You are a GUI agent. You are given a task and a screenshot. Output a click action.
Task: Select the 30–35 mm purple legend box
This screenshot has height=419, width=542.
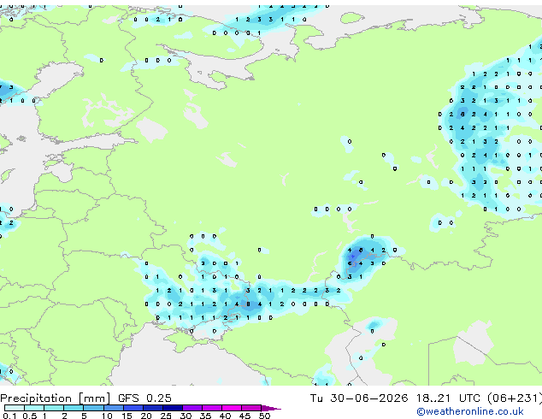click(192, 408)
